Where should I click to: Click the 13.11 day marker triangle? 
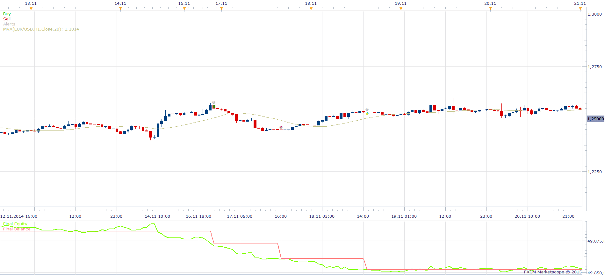click(x=31, y=9)
